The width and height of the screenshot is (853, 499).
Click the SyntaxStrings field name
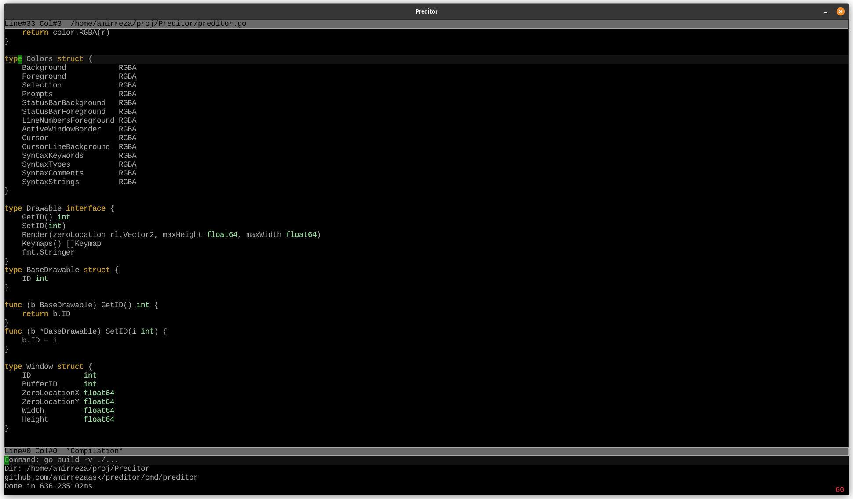click(x=51, y=182)
